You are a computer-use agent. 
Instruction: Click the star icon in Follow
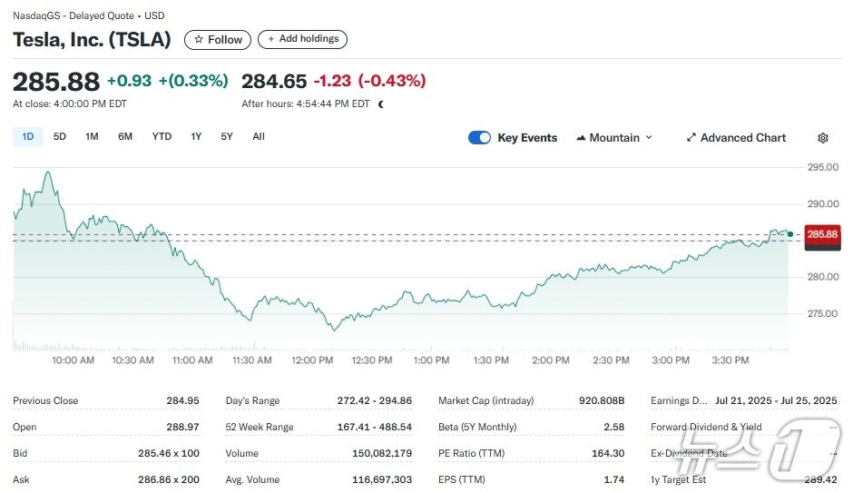point(199,40)
